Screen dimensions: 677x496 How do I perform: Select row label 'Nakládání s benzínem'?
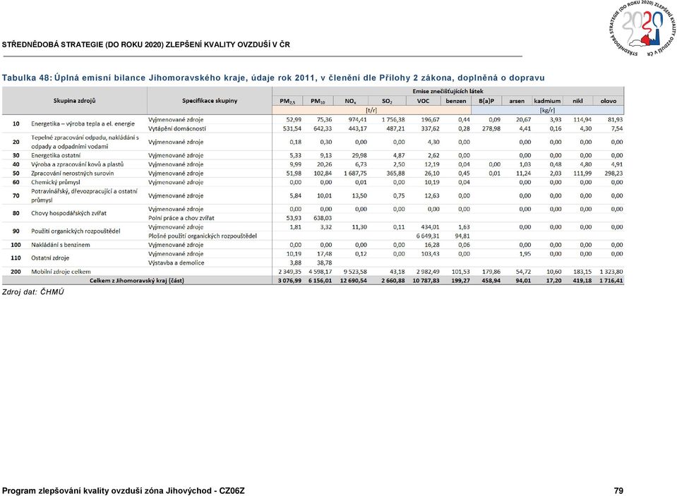click(x=61, y=245)
